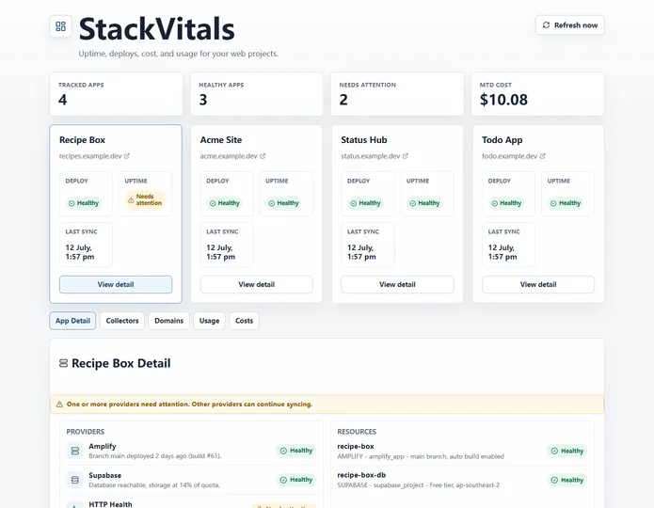
Task: Click the StackVitals title text
Action: 156,29
